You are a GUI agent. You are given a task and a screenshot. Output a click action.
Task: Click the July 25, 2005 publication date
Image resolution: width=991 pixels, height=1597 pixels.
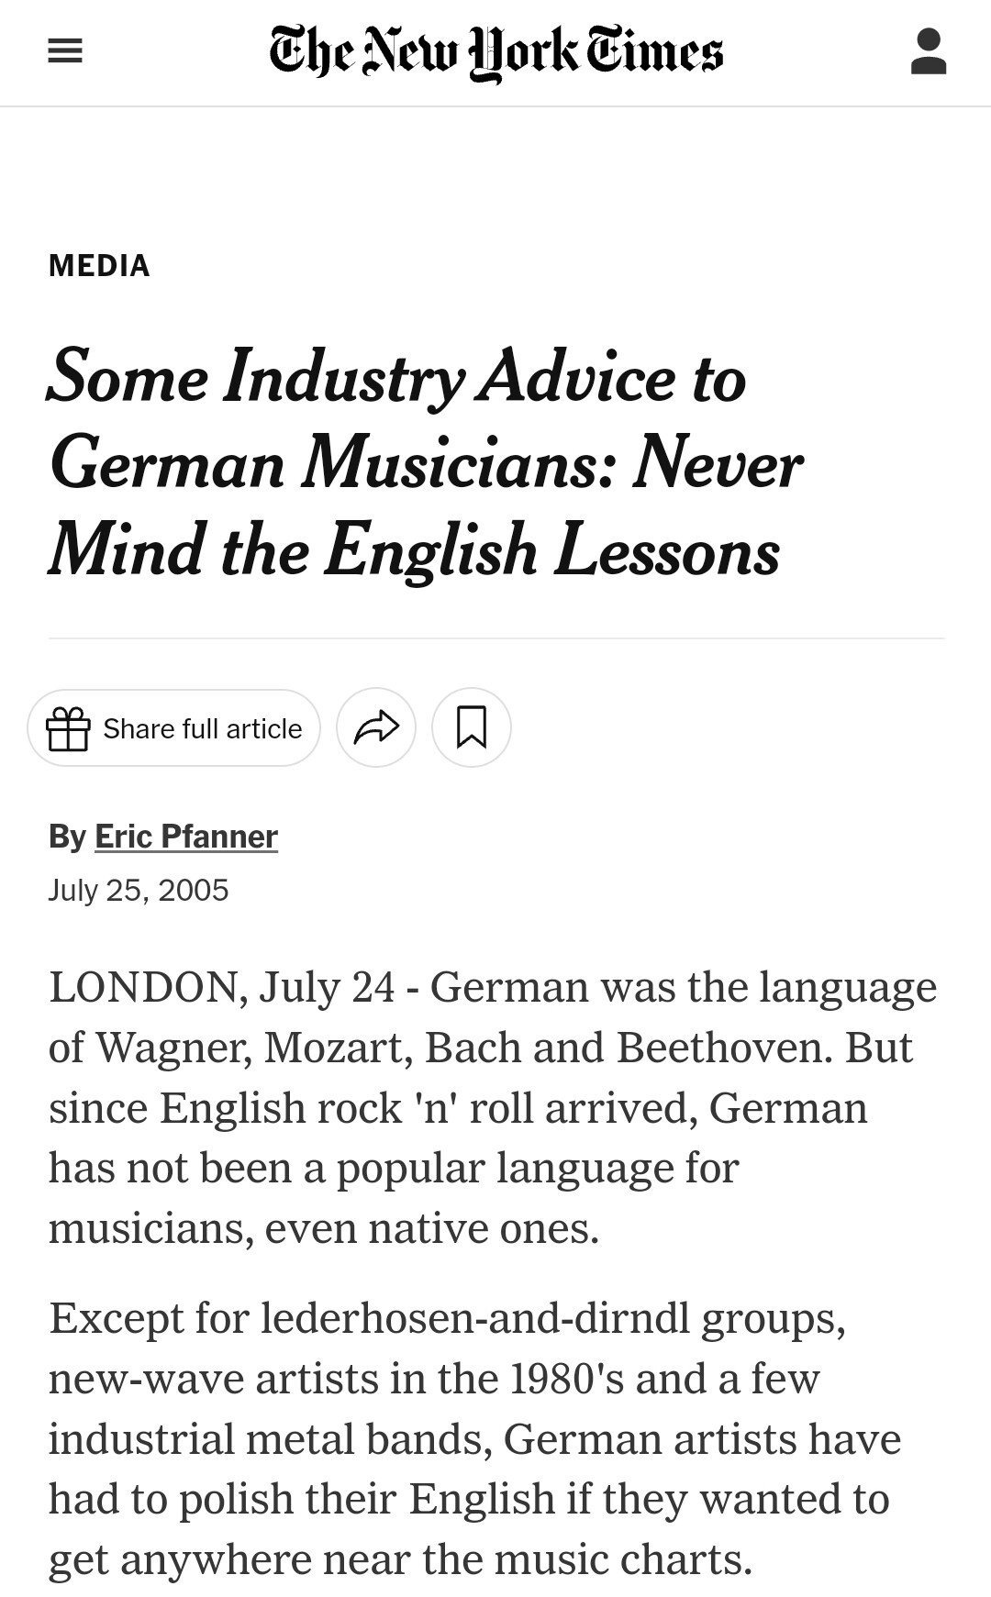tap(139, 891)
